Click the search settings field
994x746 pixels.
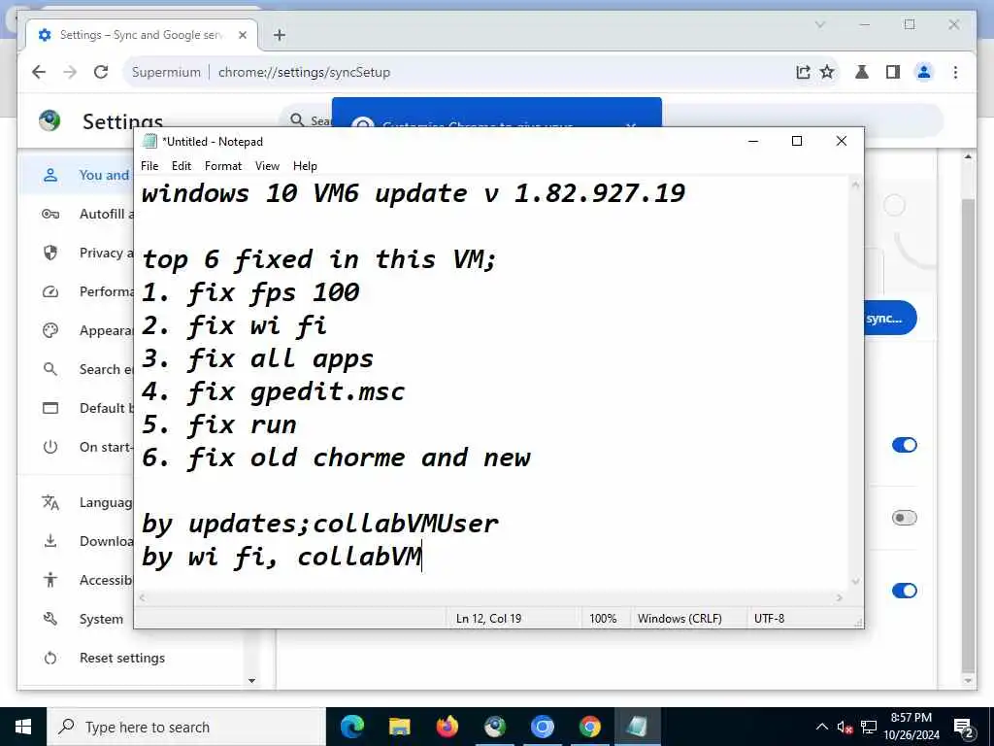coord(307,119)
